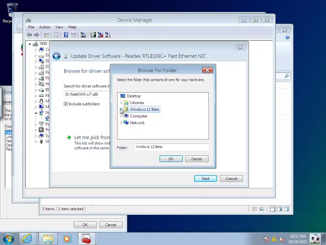Click Cancel in the bottom properties dialog

point(111,225)
